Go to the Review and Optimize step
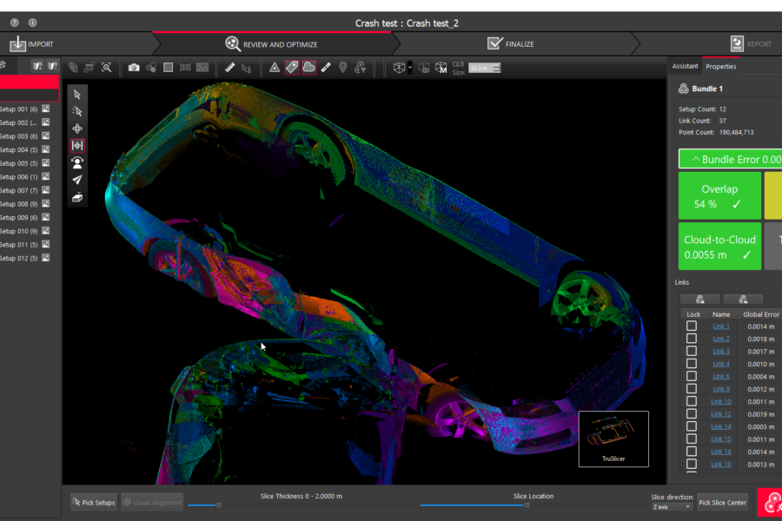 tap(271, 44)
